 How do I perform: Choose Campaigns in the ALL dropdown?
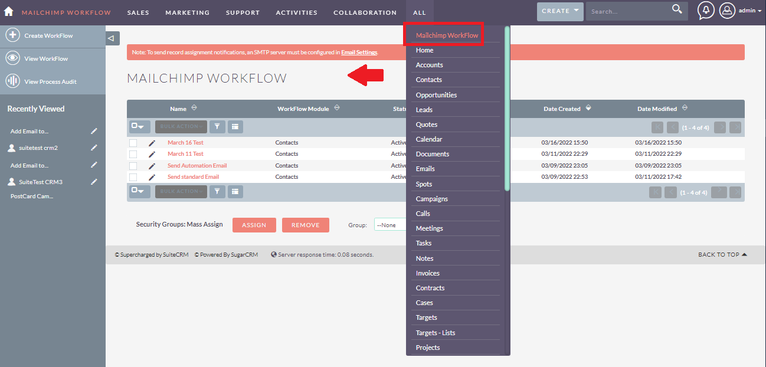pos(431,199)
